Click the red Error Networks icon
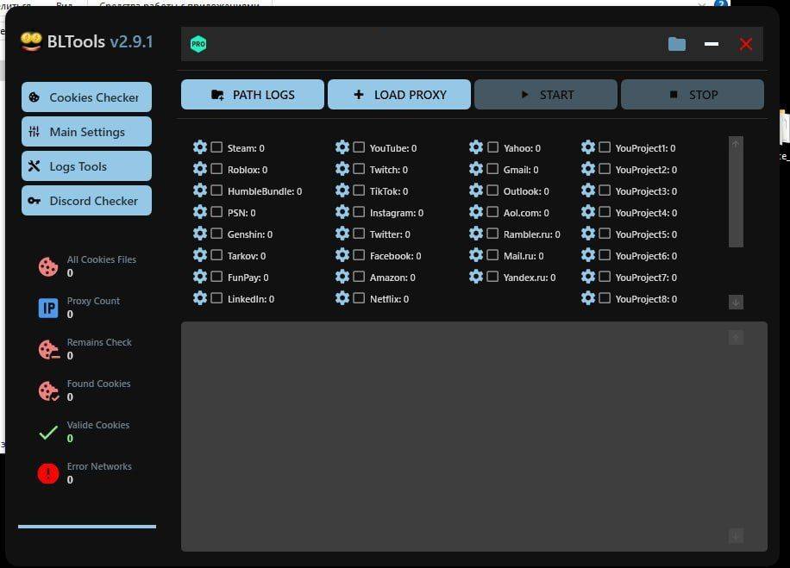 (x=48, y=473)
